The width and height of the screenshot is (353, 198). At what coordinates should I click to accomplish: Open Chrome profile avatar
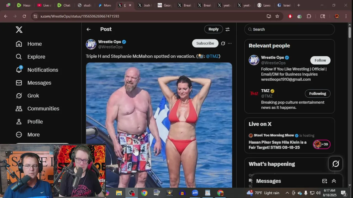337,16
